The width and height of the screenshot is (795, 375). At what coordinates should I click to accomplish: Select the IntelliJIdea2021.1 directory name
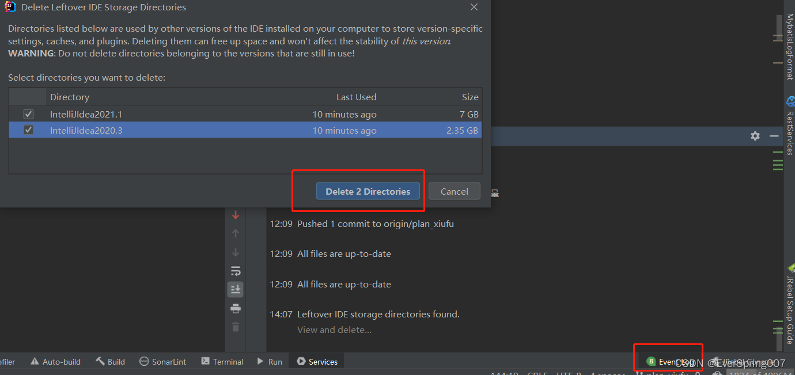tap(86, 114)
